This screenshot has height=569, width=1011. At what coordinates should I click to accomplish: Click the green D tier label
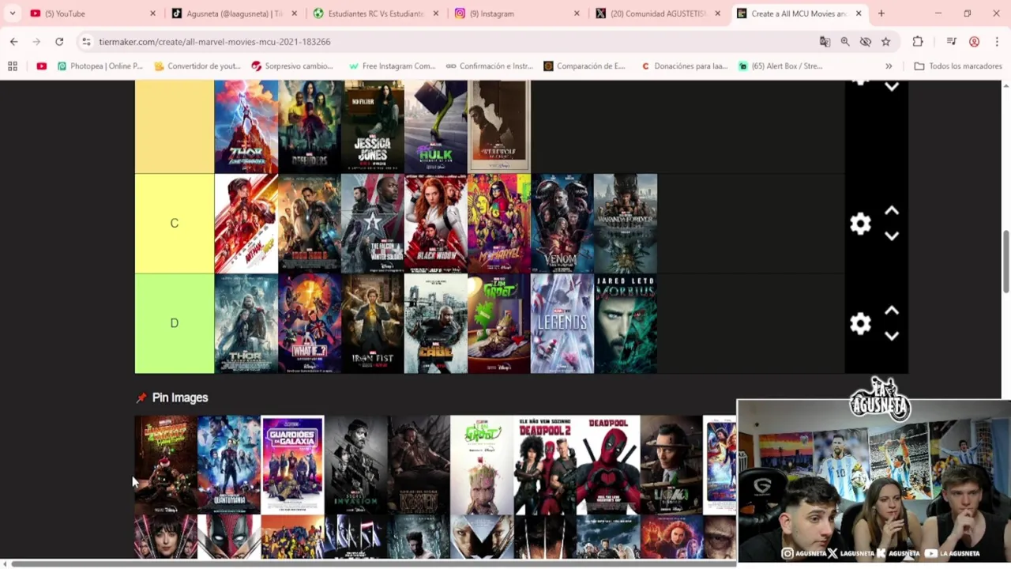click(x=175, y=323)
